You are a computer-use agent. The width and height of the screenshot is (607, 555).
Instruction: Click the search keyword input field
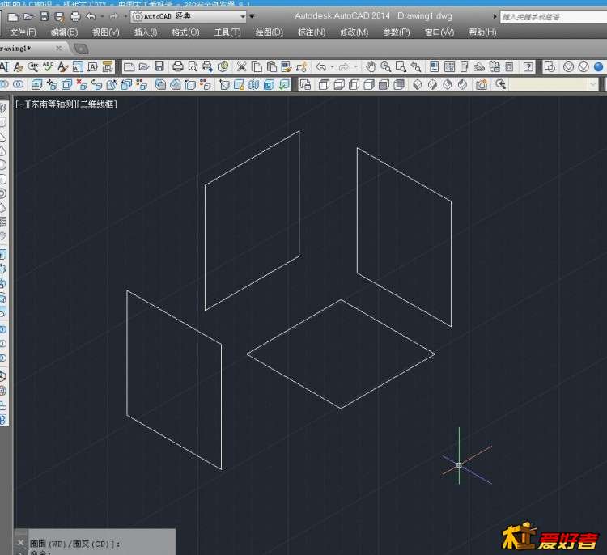pyautogui.click(x=554, y=17)
